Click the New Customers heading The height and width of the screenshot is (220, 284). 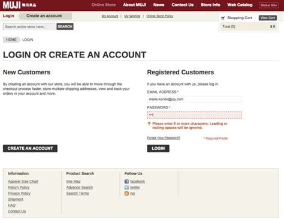click(26, 72)
